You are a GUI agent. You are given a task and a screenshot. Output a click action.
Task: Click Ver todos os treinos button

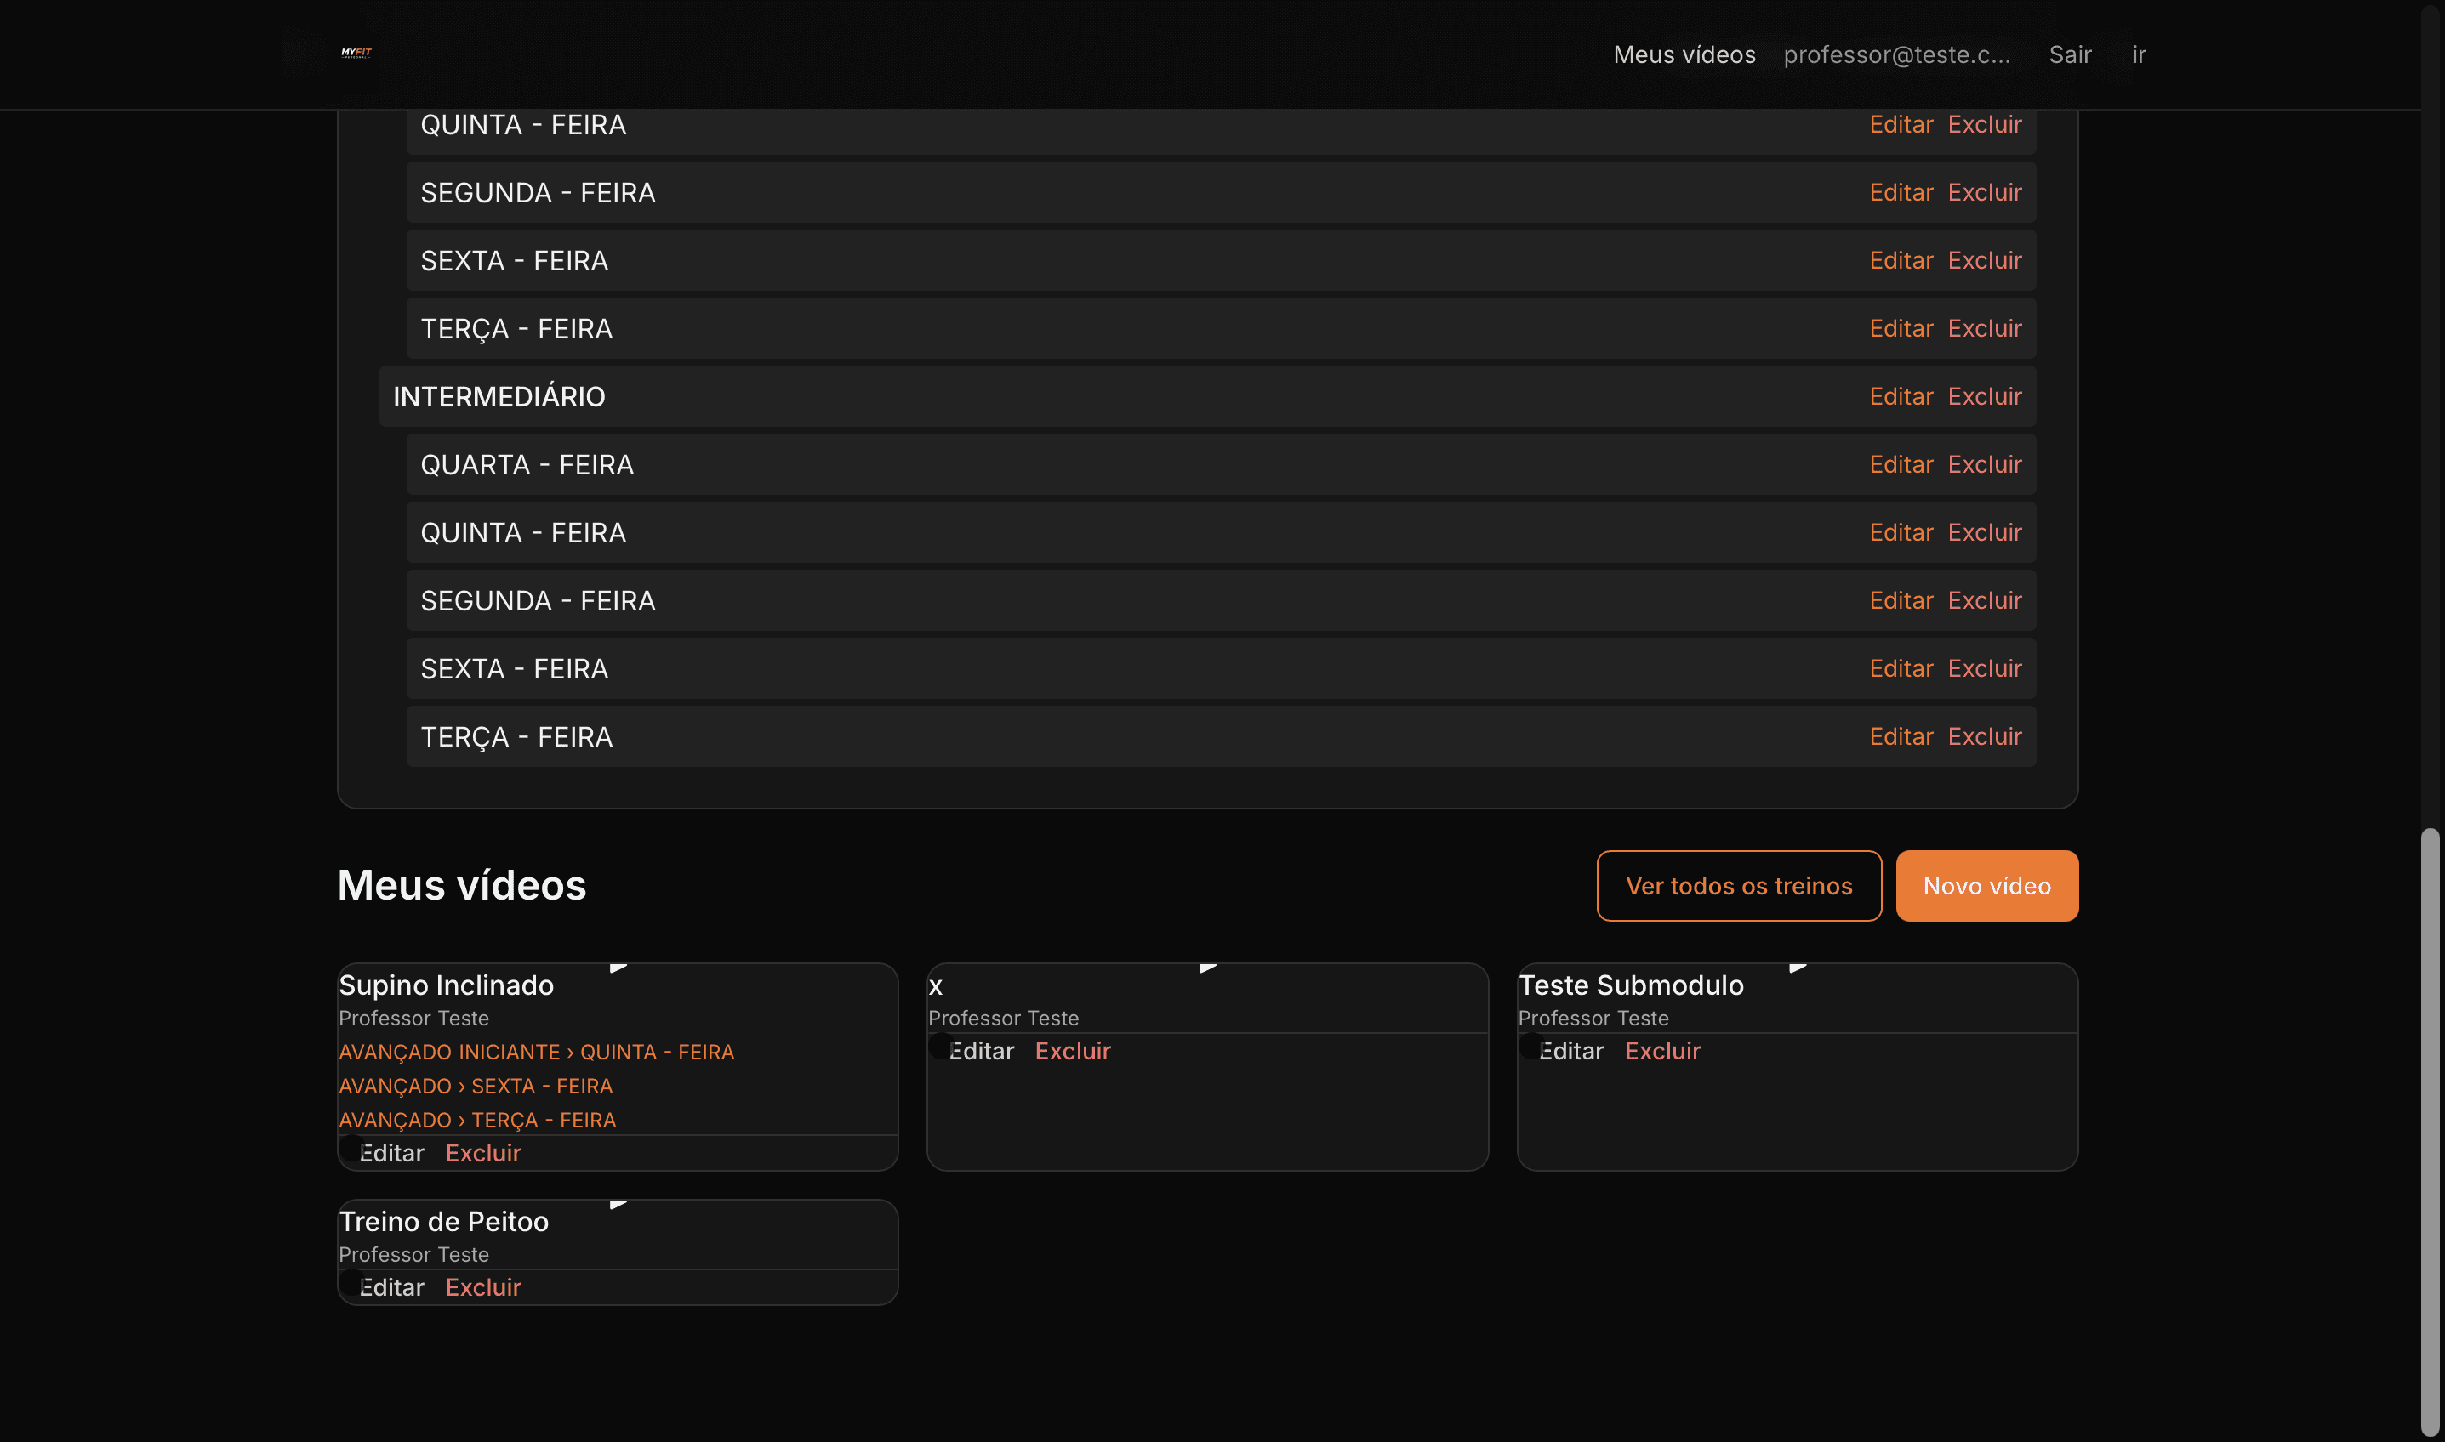[1738, 886]
